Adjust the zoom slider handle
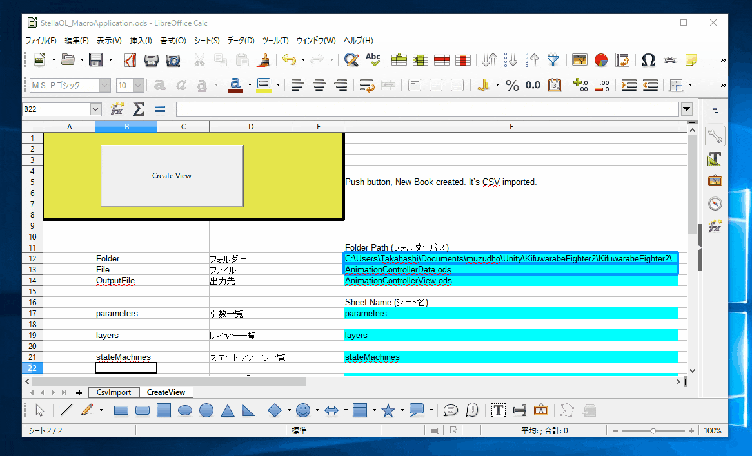752x456 pixels. click(653, 431)
